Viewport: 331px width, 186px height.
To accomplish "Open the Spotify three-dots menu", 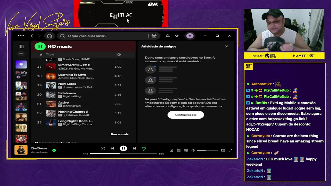I will (x=21, y=36).
